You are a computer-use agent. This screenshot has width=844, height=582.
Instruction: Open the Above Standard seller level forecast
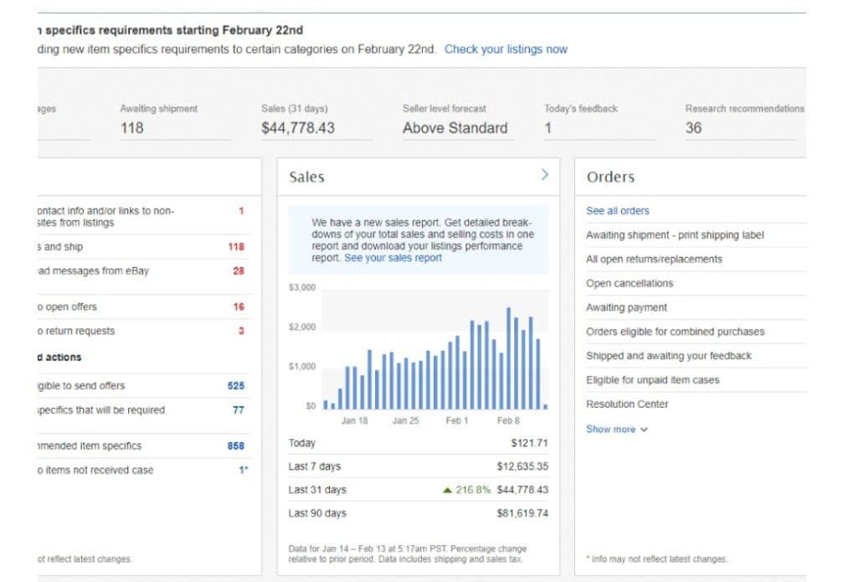tap(455, 128)
